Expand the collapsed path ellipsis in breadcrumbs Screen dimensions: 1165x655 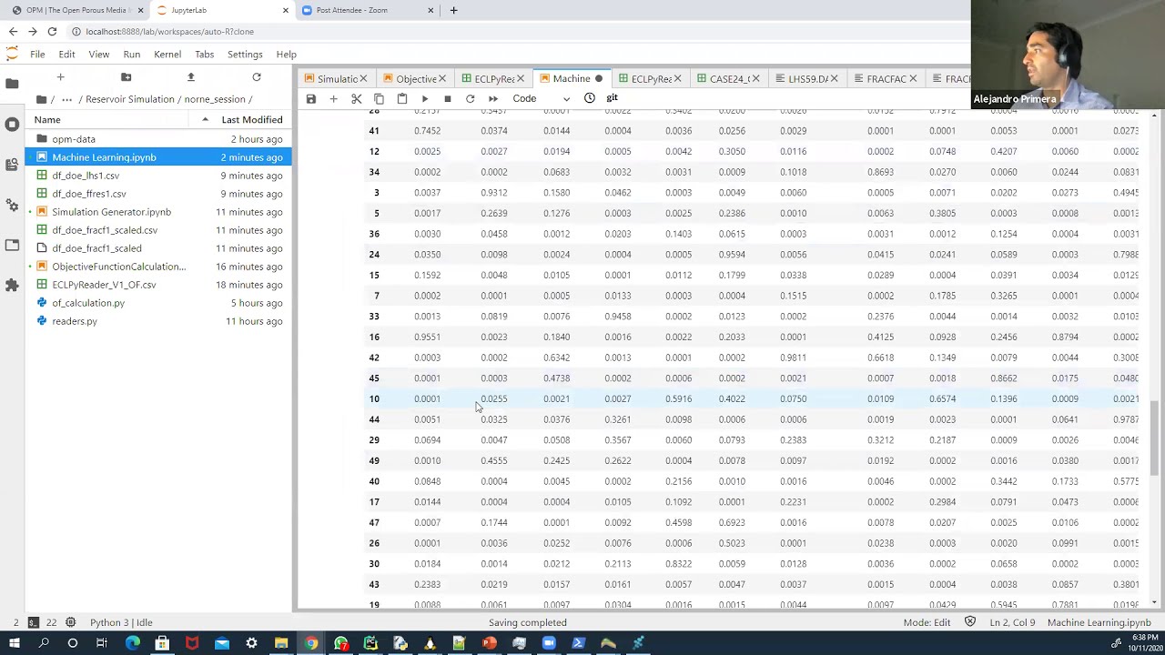coord(66,99)
